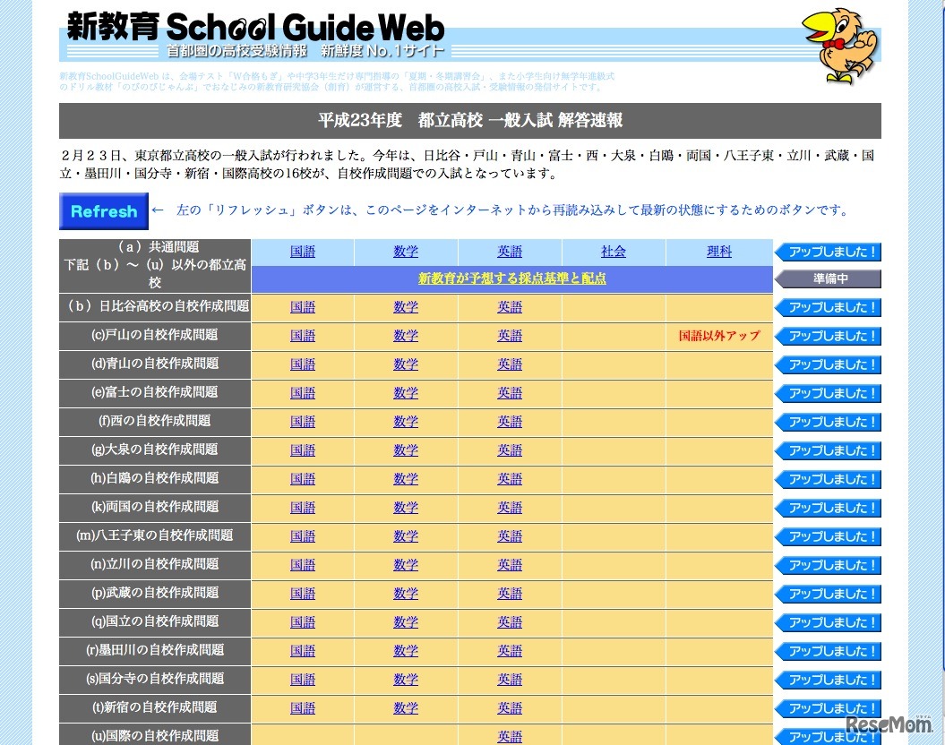This screenshot has height=745, width=945.
Task: Open the 採点基準と配点 prediction link
Action: click(x=511, y=278)
